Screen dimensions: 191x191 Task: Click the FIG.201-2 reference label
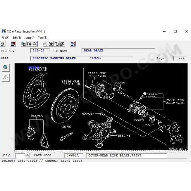(123, 136)
